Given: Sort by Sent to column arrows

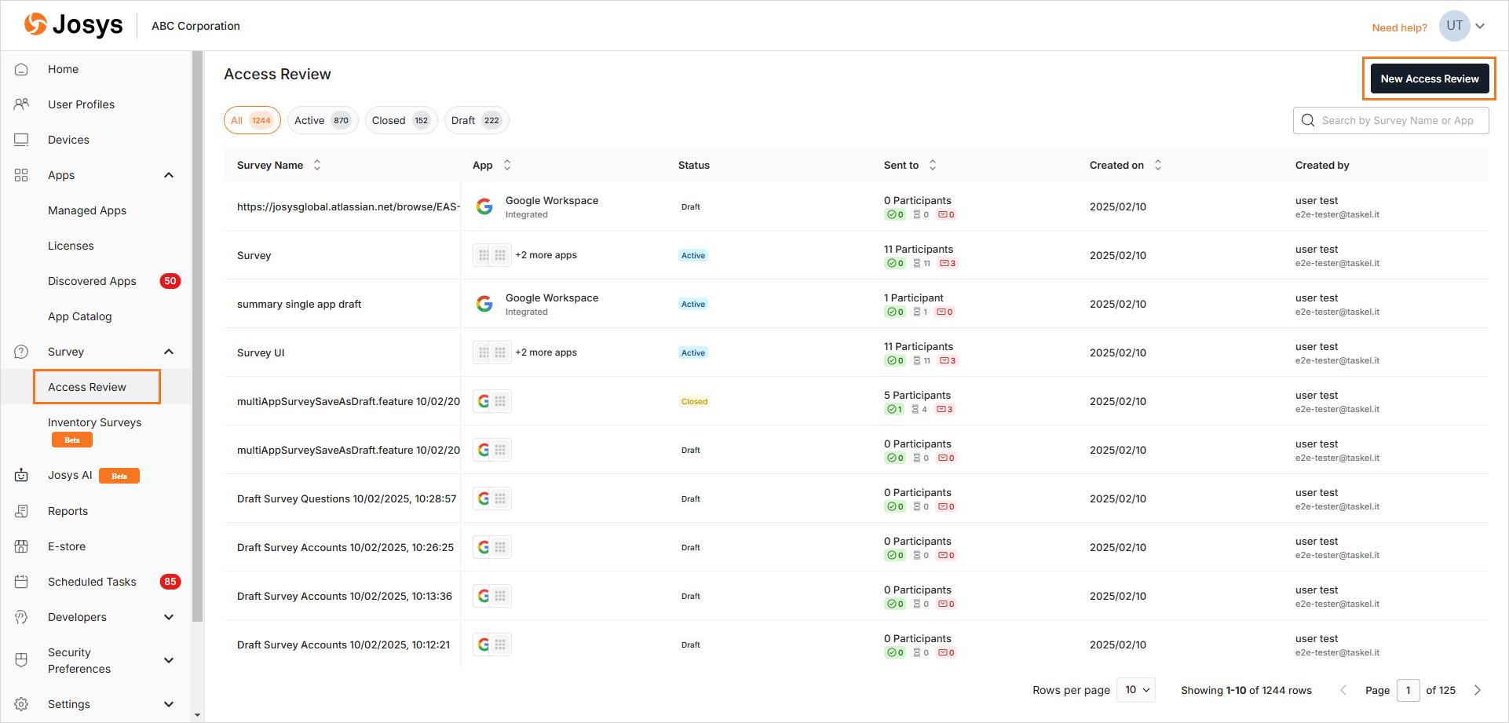Looking at the screenshot, I should click(933, 165).
